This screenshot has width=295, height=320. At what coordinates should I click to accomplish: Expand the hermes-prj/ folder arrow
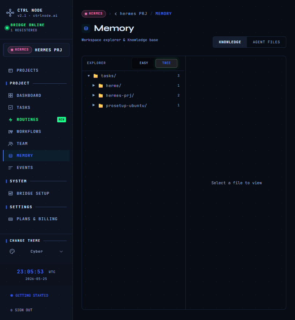(94, 95)
